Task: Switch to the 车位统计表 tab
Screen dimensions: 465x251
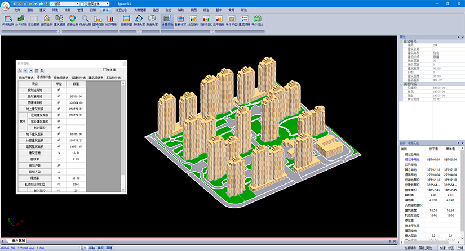Action: click(x=113, y=77)
